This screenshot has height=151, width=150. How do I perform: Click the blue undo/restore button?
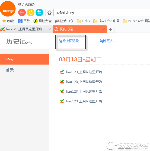tap(39, 12)
